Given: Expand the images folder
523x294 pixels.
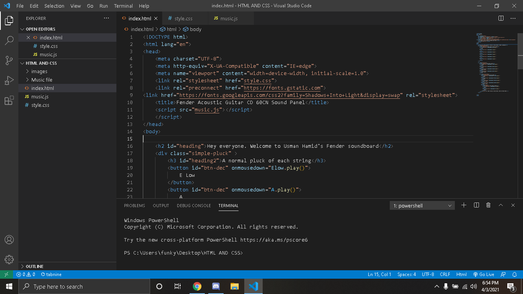Looking at the screenshot, I should tap(39, 71).
